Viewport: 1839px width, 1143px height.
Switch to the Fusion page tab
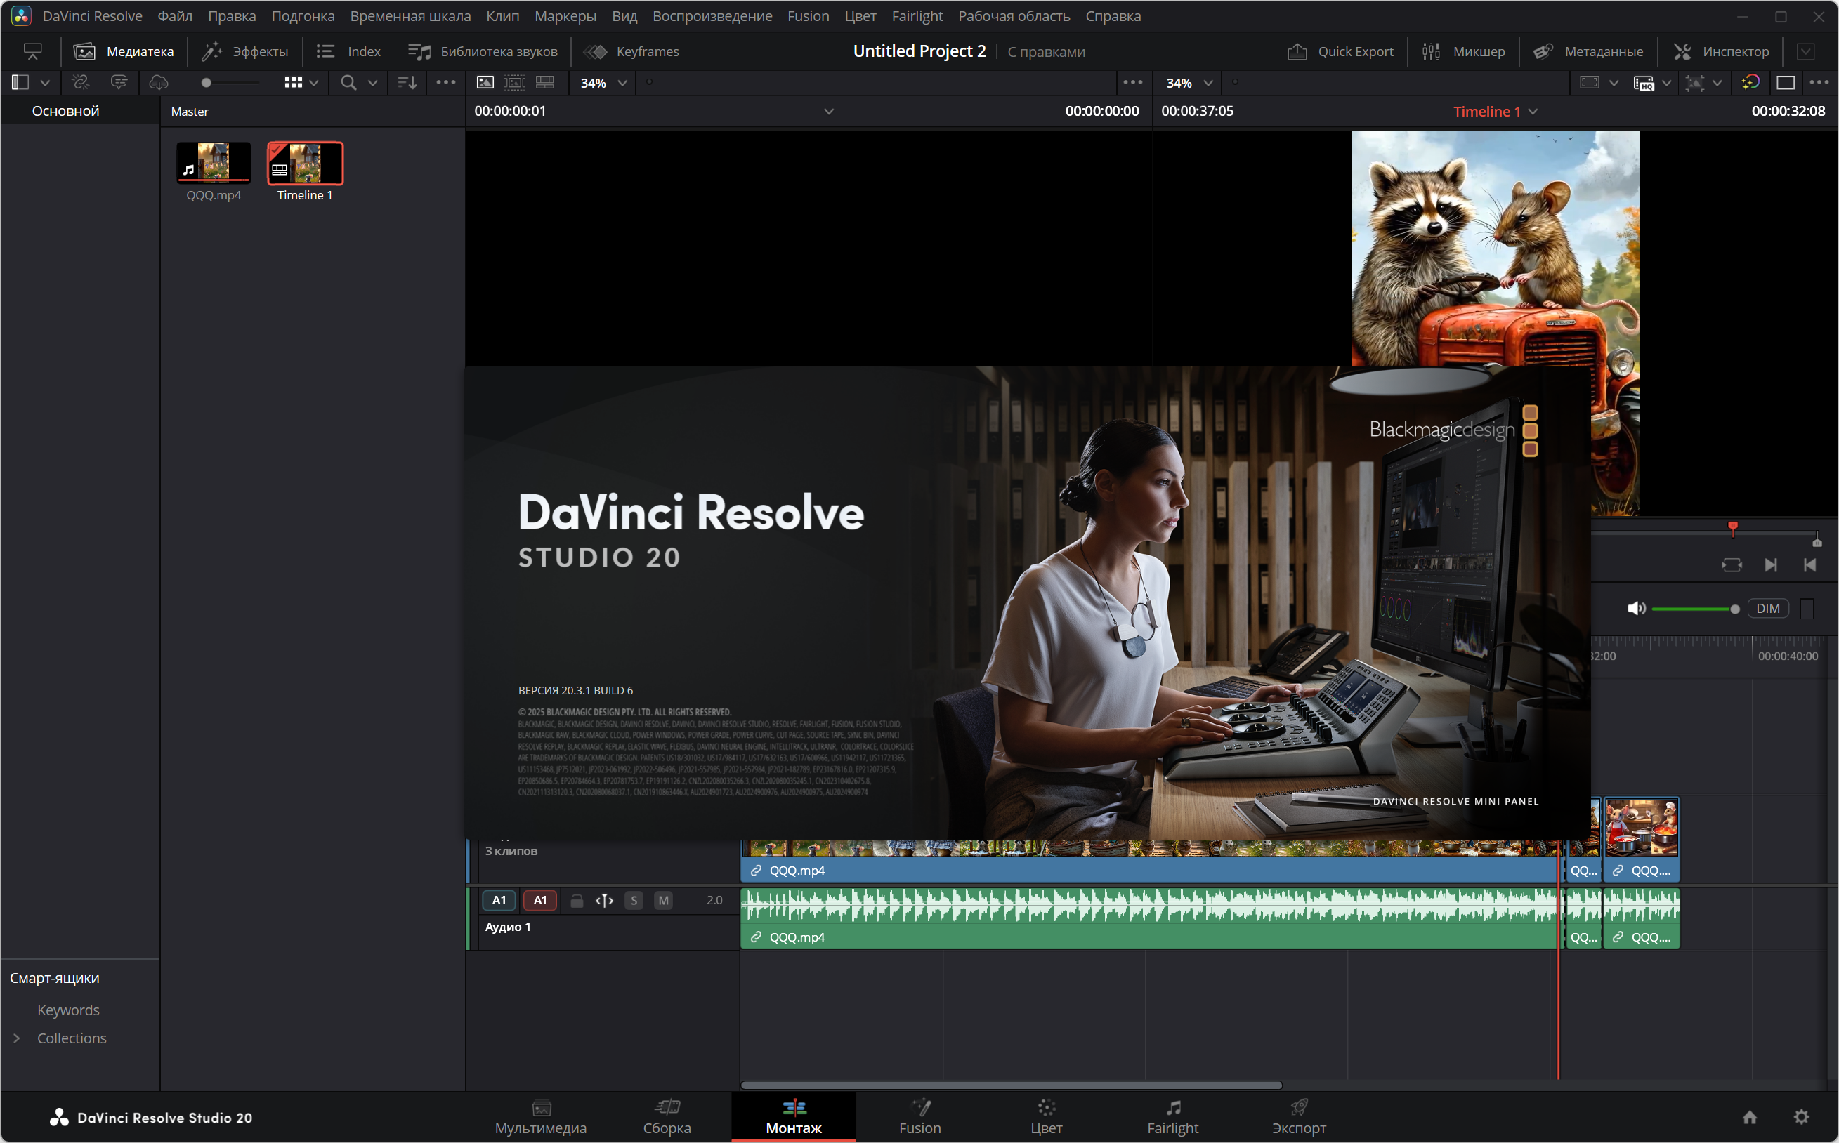click(920, 1116)
